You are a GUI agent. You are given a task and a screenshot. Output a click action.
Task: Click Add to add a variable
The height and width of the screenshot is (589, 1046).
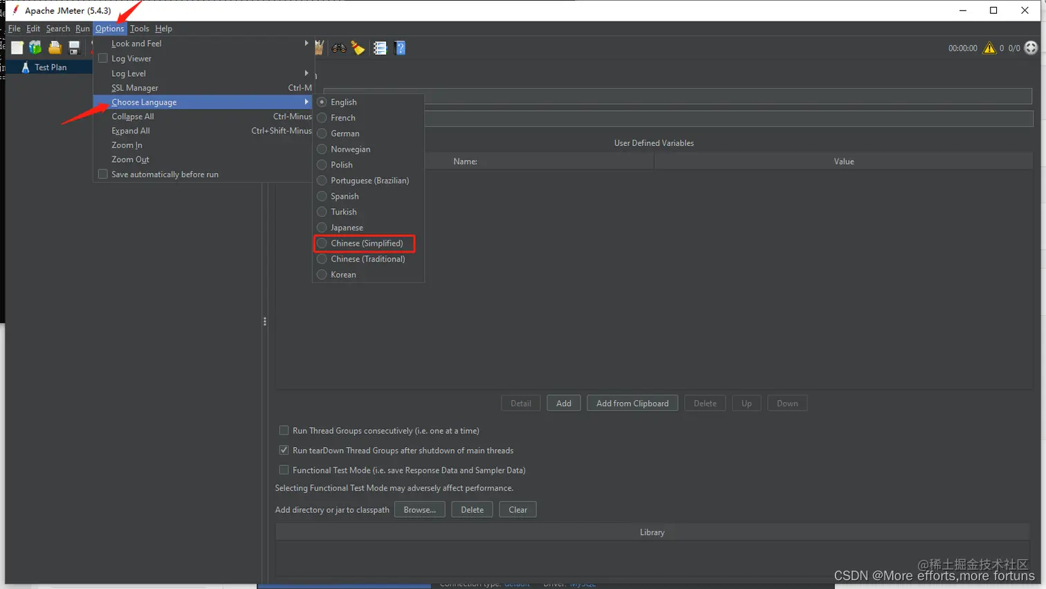point(564,404)
